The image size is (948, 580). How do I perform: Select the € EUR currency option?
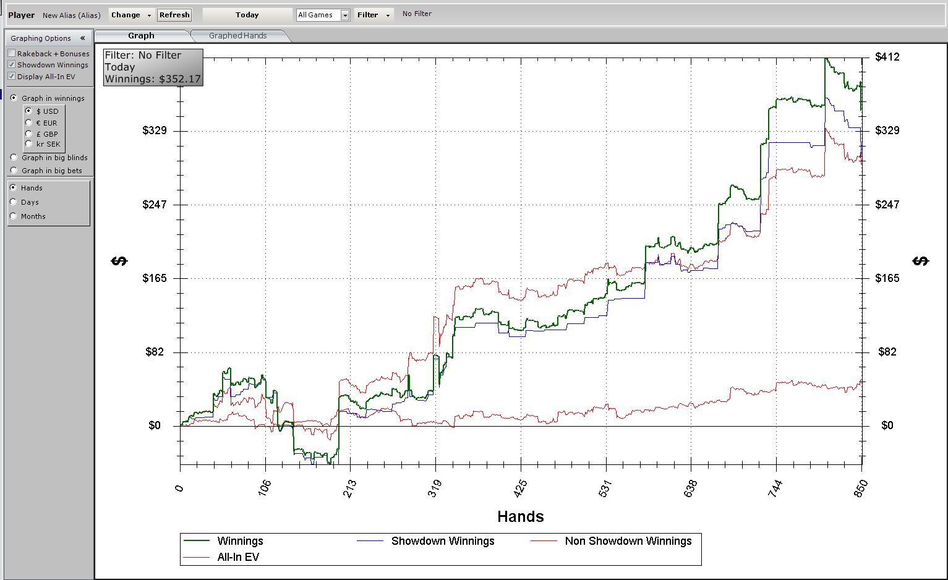[28, 123]
